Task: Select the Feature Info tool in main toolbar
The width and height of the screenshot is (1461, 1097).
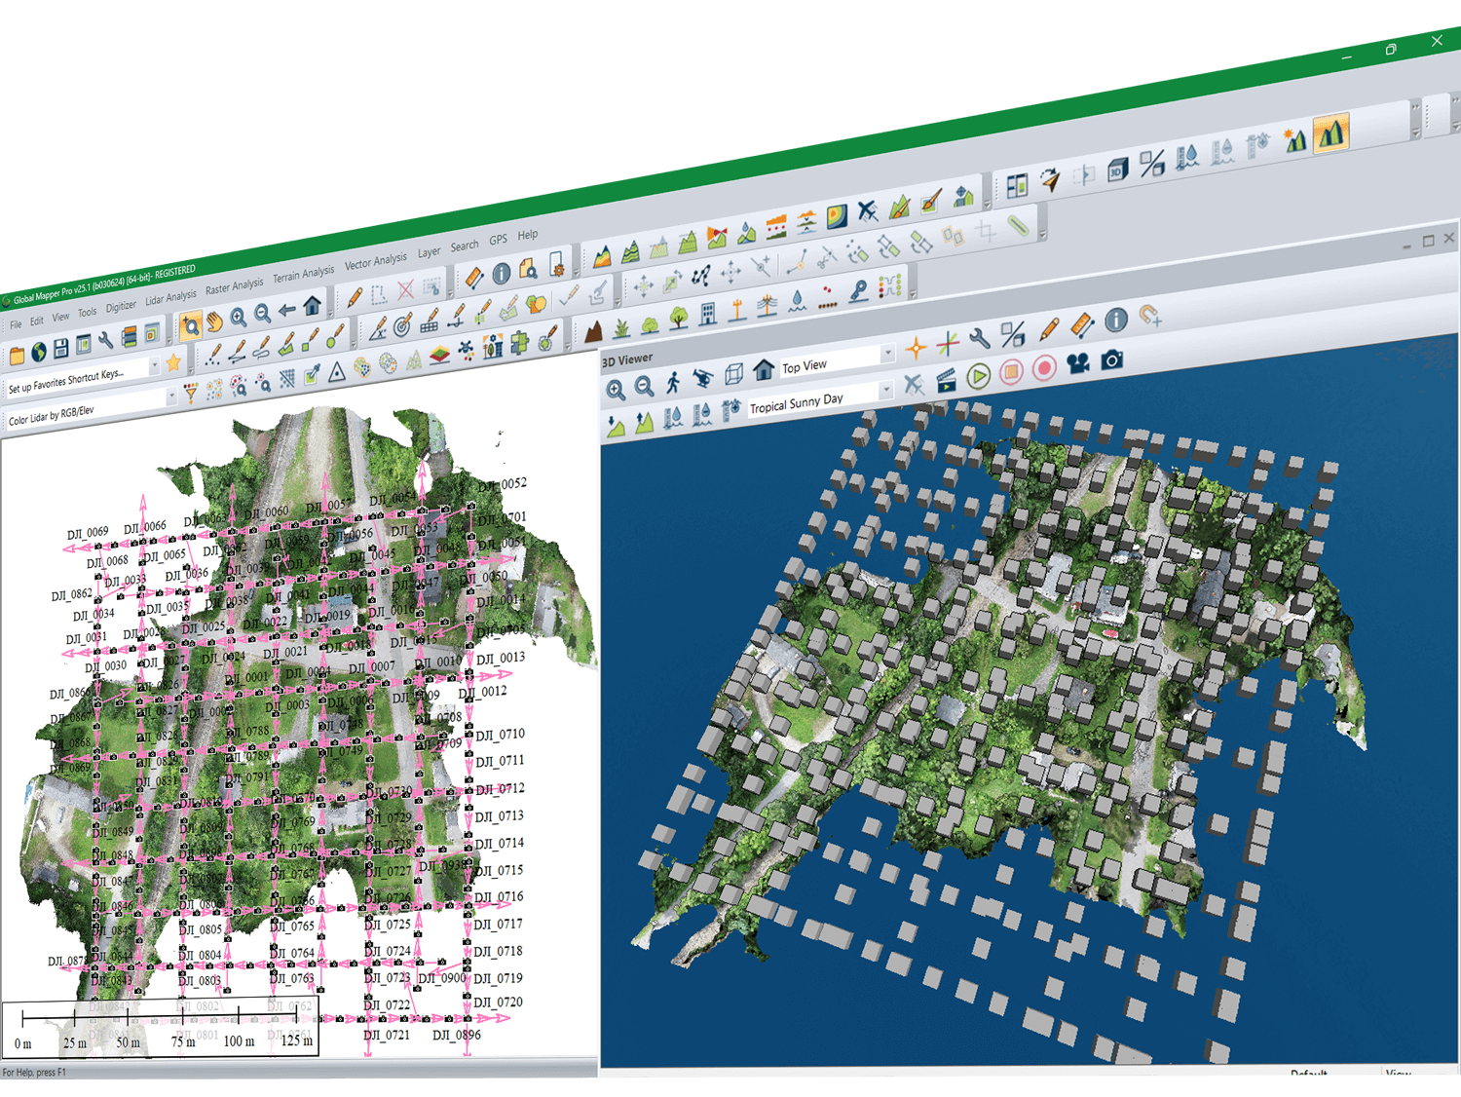Action: 502,273
